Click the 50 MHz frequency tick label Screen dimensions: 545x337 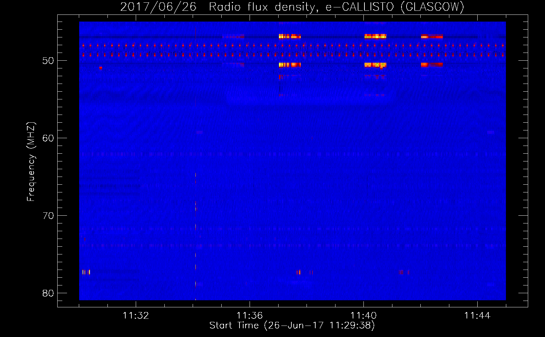tap(48, 61)
